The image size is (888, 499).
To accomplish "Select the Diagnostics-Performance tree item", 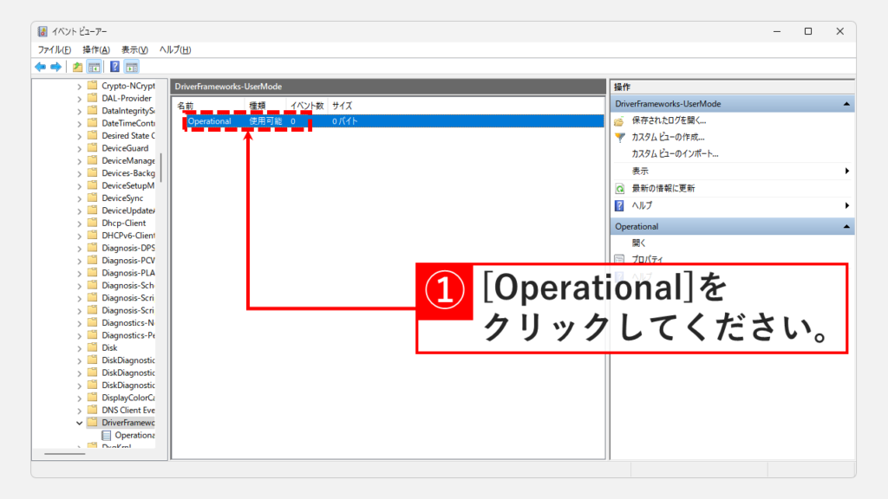I will coord(128,335).
